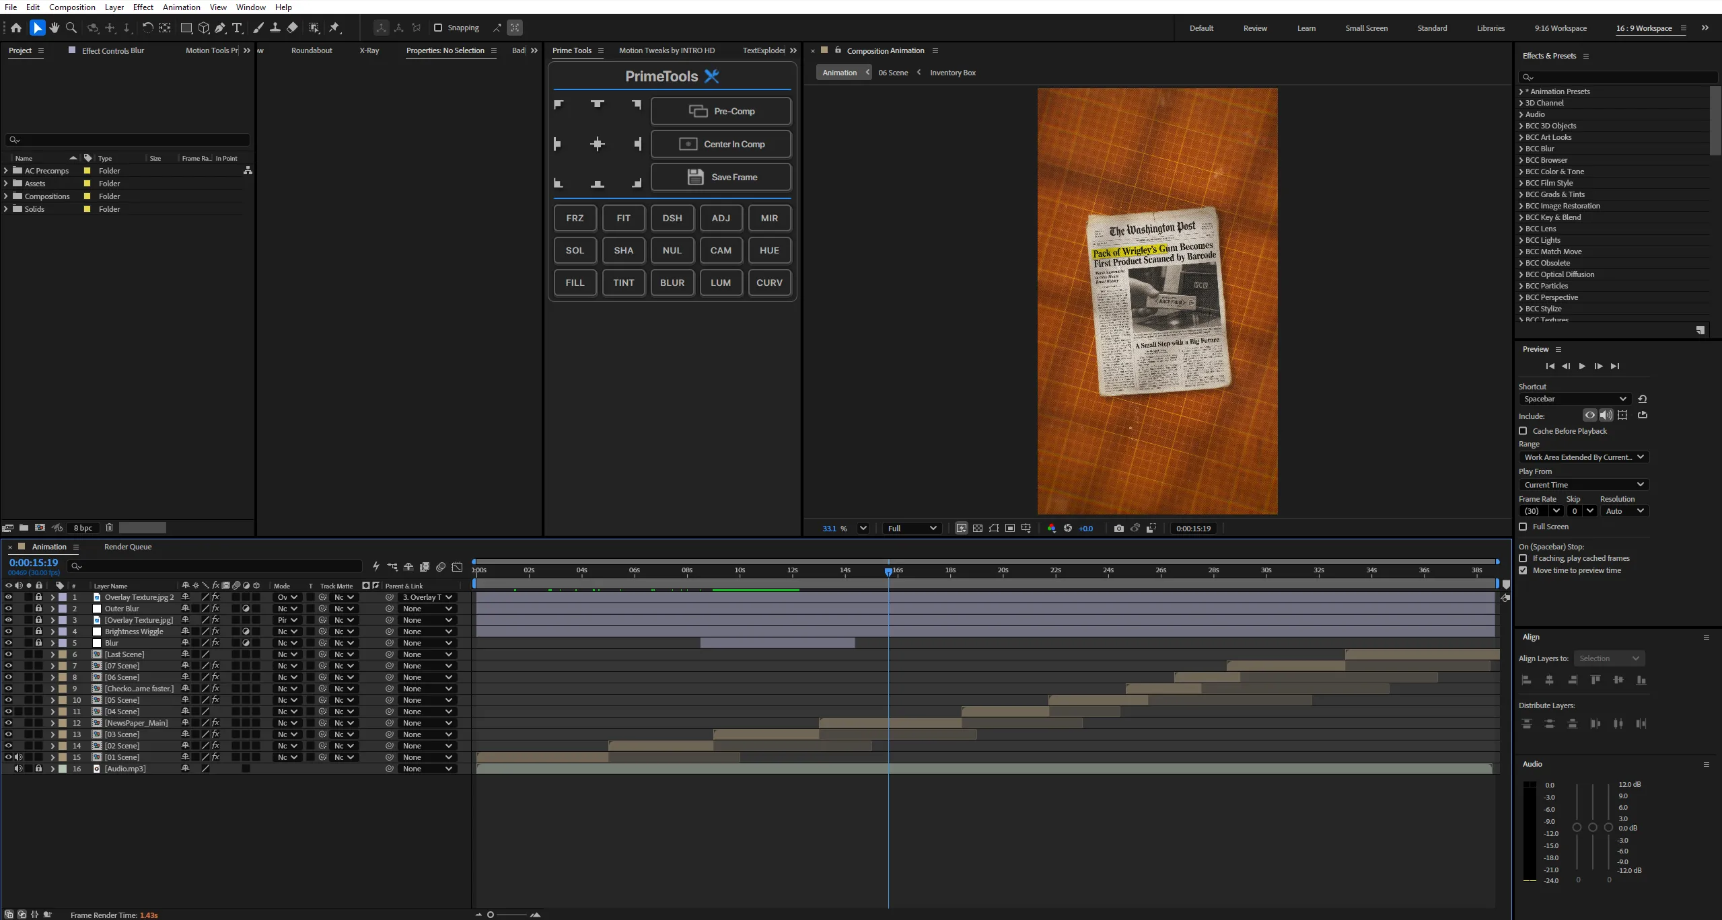
Task: Choose the Horizontal Type tool
Action: pyautogui.click(x=237, y=28)
